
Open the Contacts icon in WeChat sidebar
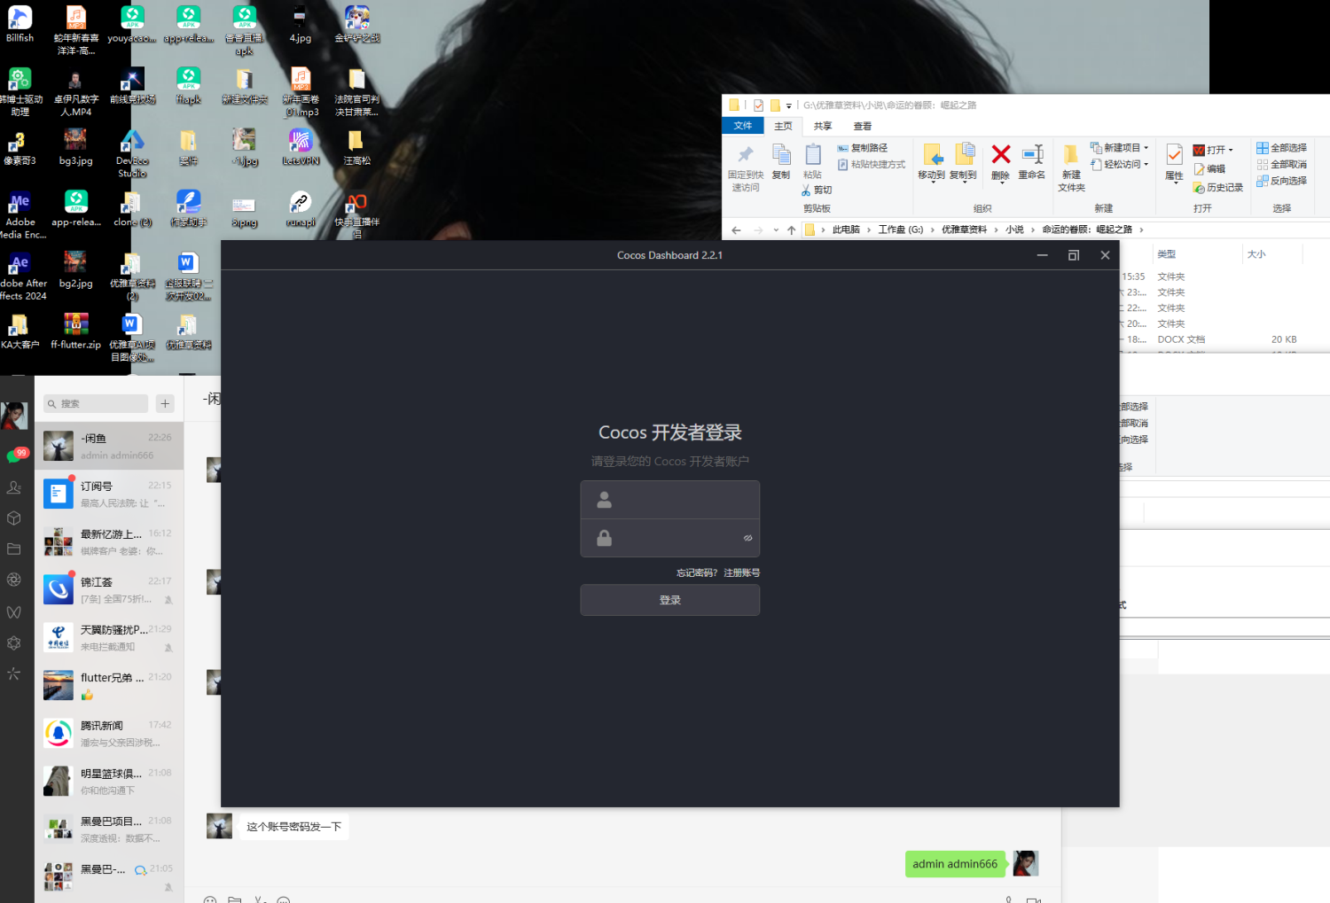click(x=14, y=487)
